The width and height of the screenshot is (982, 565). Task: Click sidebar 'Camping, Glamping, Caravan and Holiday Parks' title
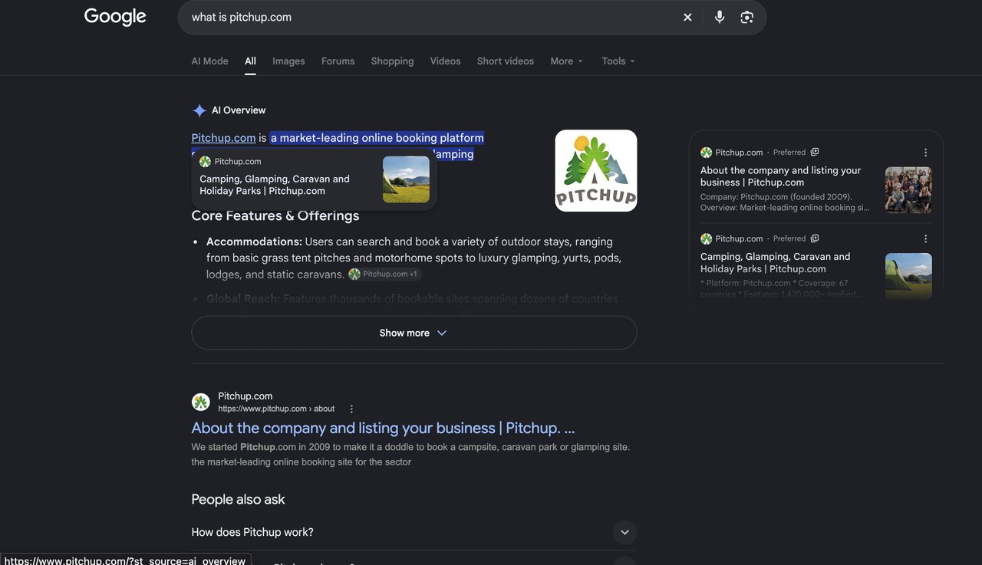776,263
